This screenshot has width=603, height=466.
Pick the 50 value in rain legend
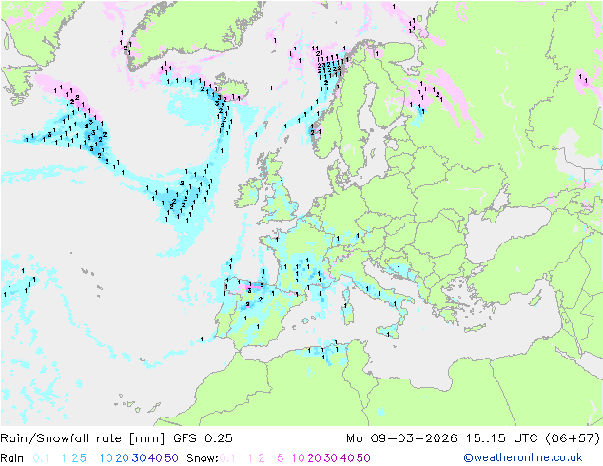coord(171,458)
